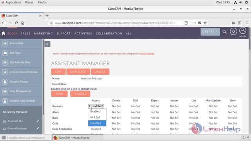251x141 pixels.
Task: Click the Firefox home button
Action: click(x=23, y=23)
